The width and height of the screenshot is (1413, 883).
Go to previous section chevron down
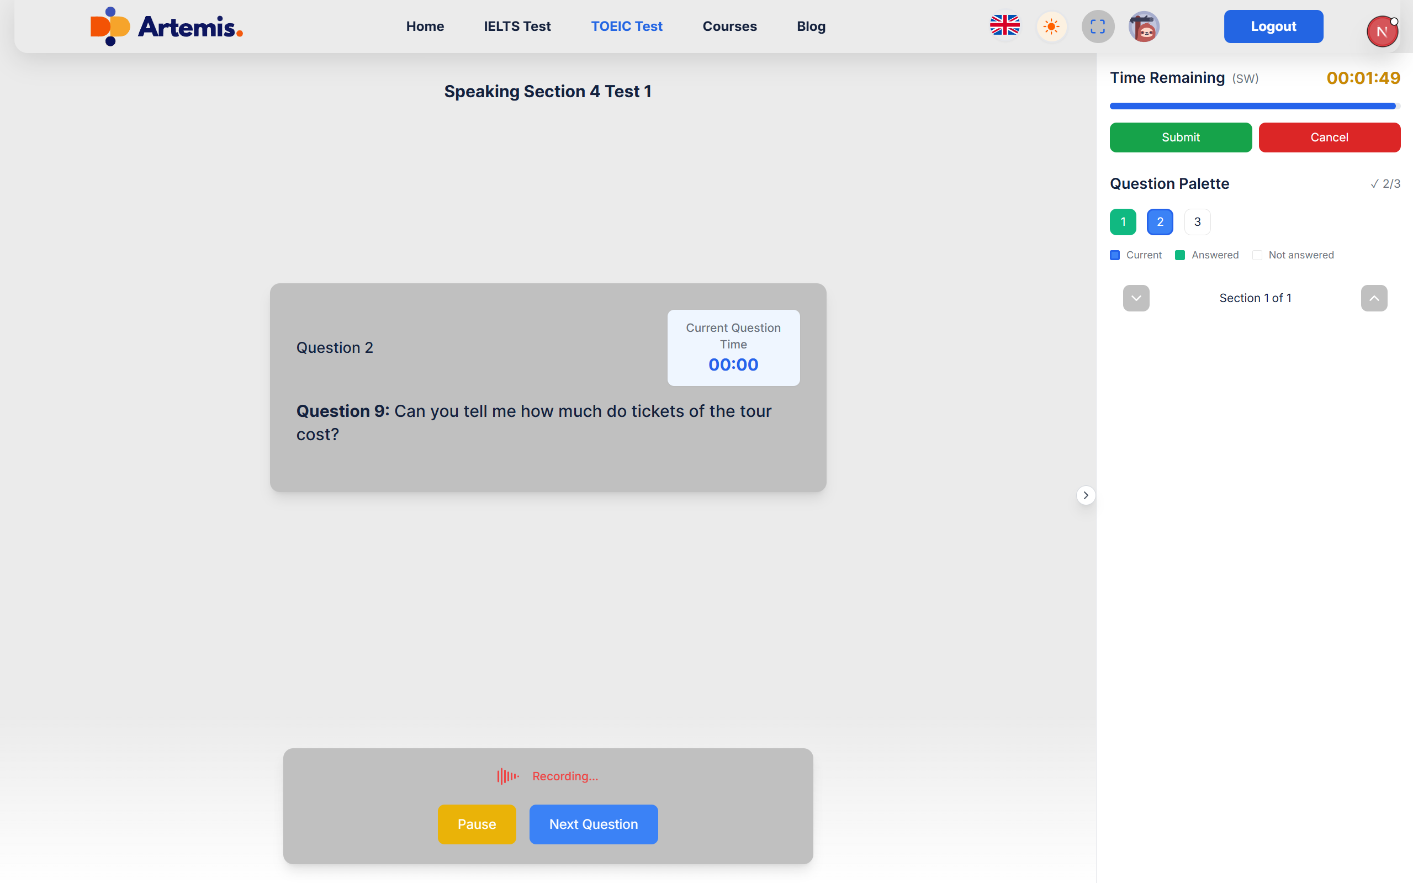pyautogui.click(x=1136, y=298)
